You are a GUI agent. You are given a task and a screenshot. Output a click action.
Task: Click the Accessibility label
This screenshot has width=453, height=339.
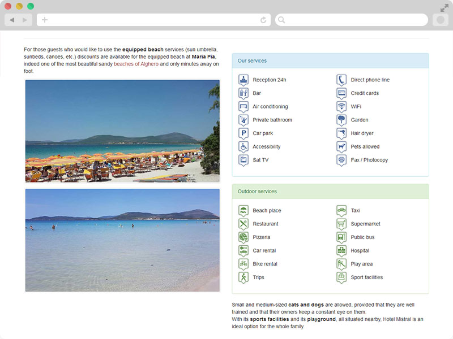point(267,146)
